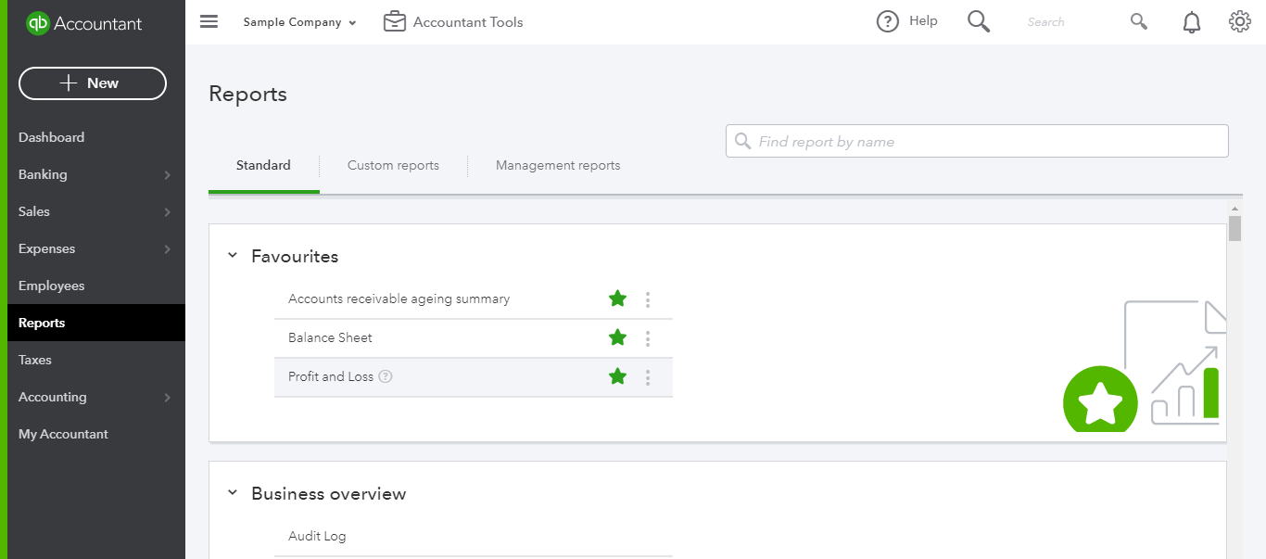Collapse the Favourites section

coord(233,256)
